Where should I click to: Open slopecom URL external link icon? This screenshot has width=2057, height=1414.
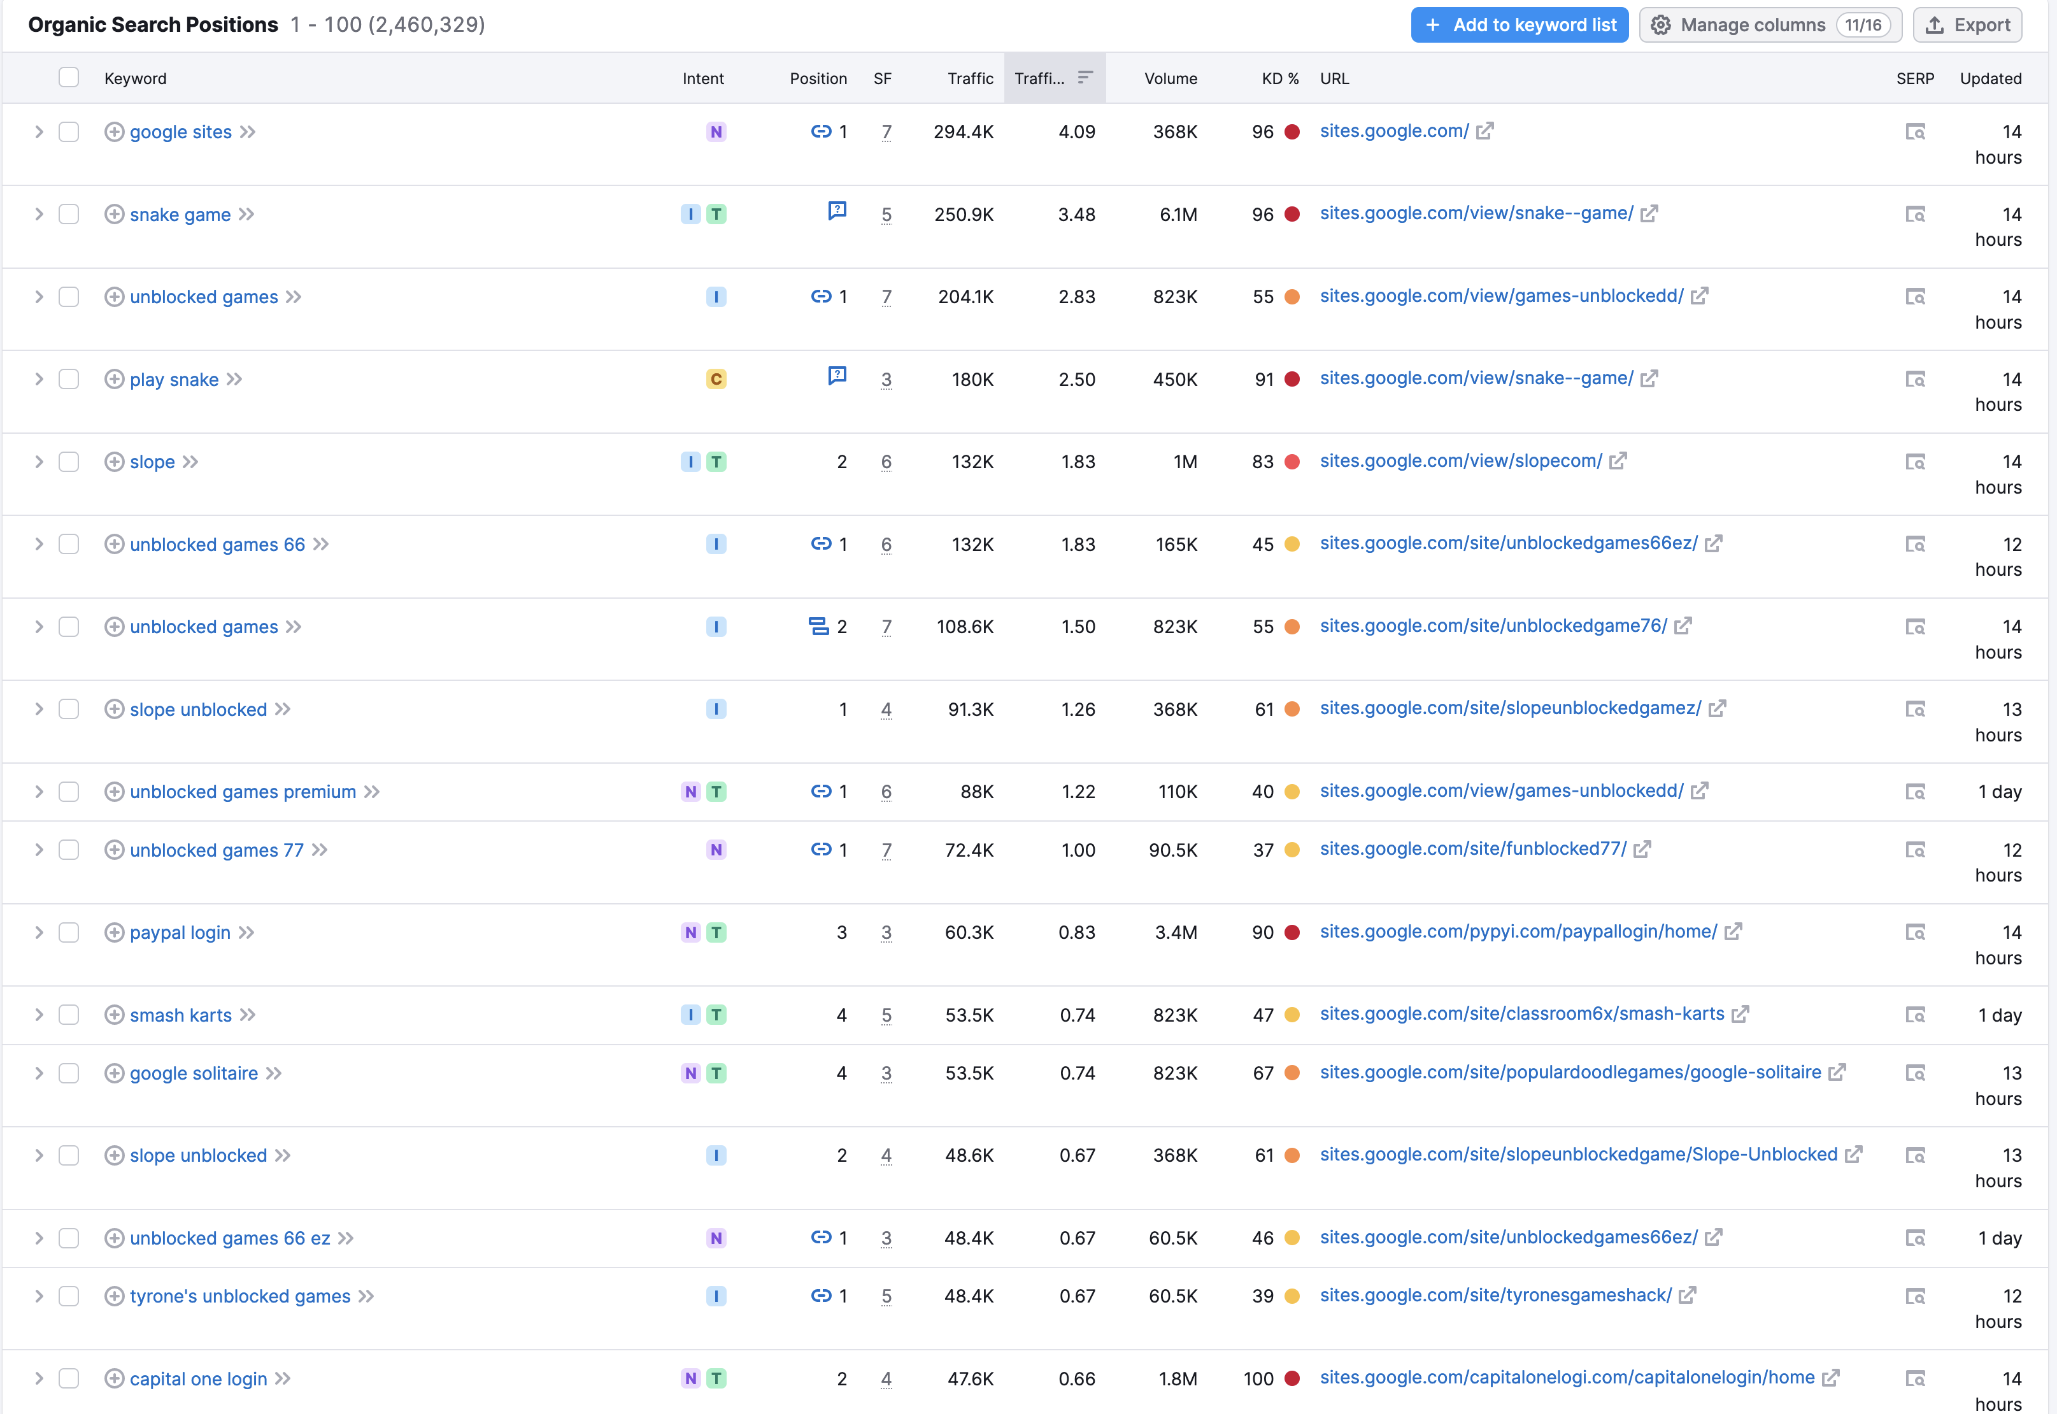click(1618, 461)
